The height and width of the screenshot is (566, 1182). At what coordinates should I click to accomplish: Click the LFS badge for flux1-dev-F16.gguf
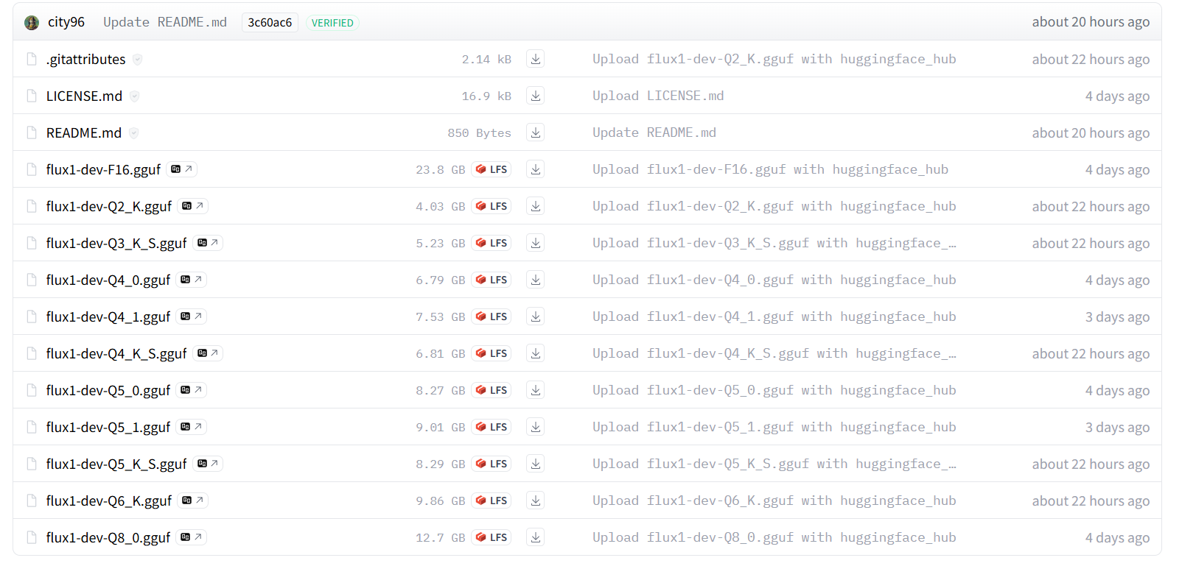(x=492, y=169)
